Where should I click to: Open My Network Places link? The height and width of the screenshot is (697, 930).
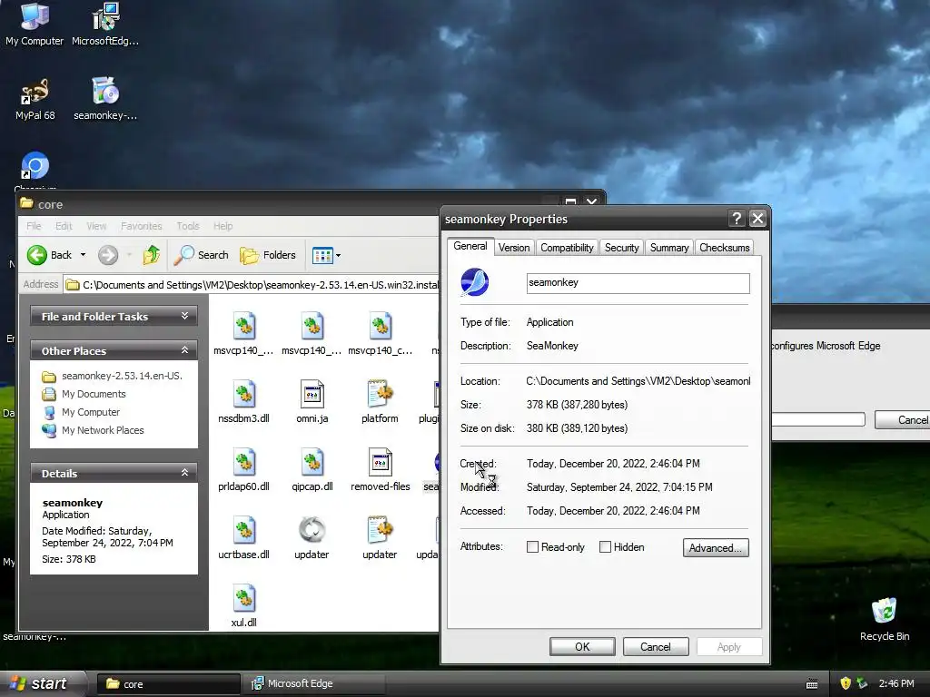tap(93, 430)
